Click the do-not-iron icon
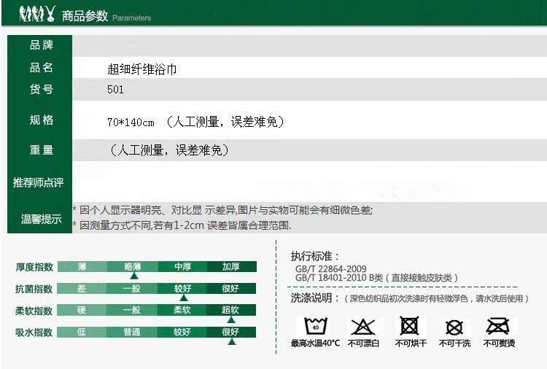The image size is (547, 369). pyautogui.click(x=498, y=326)
